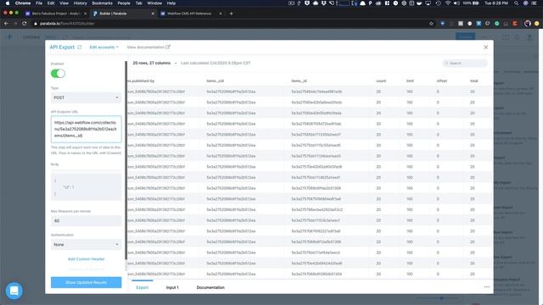Click Add Custom Header link
This screenshot has height=305, width=543.
[x=87, y=258]
